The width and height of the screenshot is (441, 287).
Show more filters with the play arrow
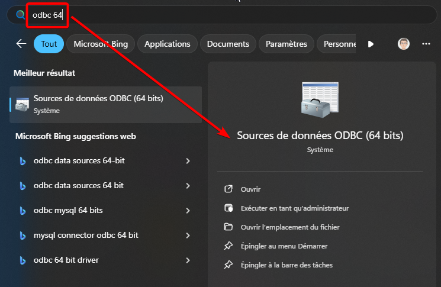(x=371, y=44)
